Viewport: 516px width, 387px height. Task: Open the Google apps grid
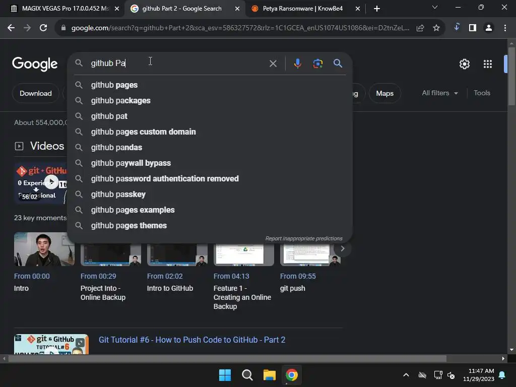point(488,64)
